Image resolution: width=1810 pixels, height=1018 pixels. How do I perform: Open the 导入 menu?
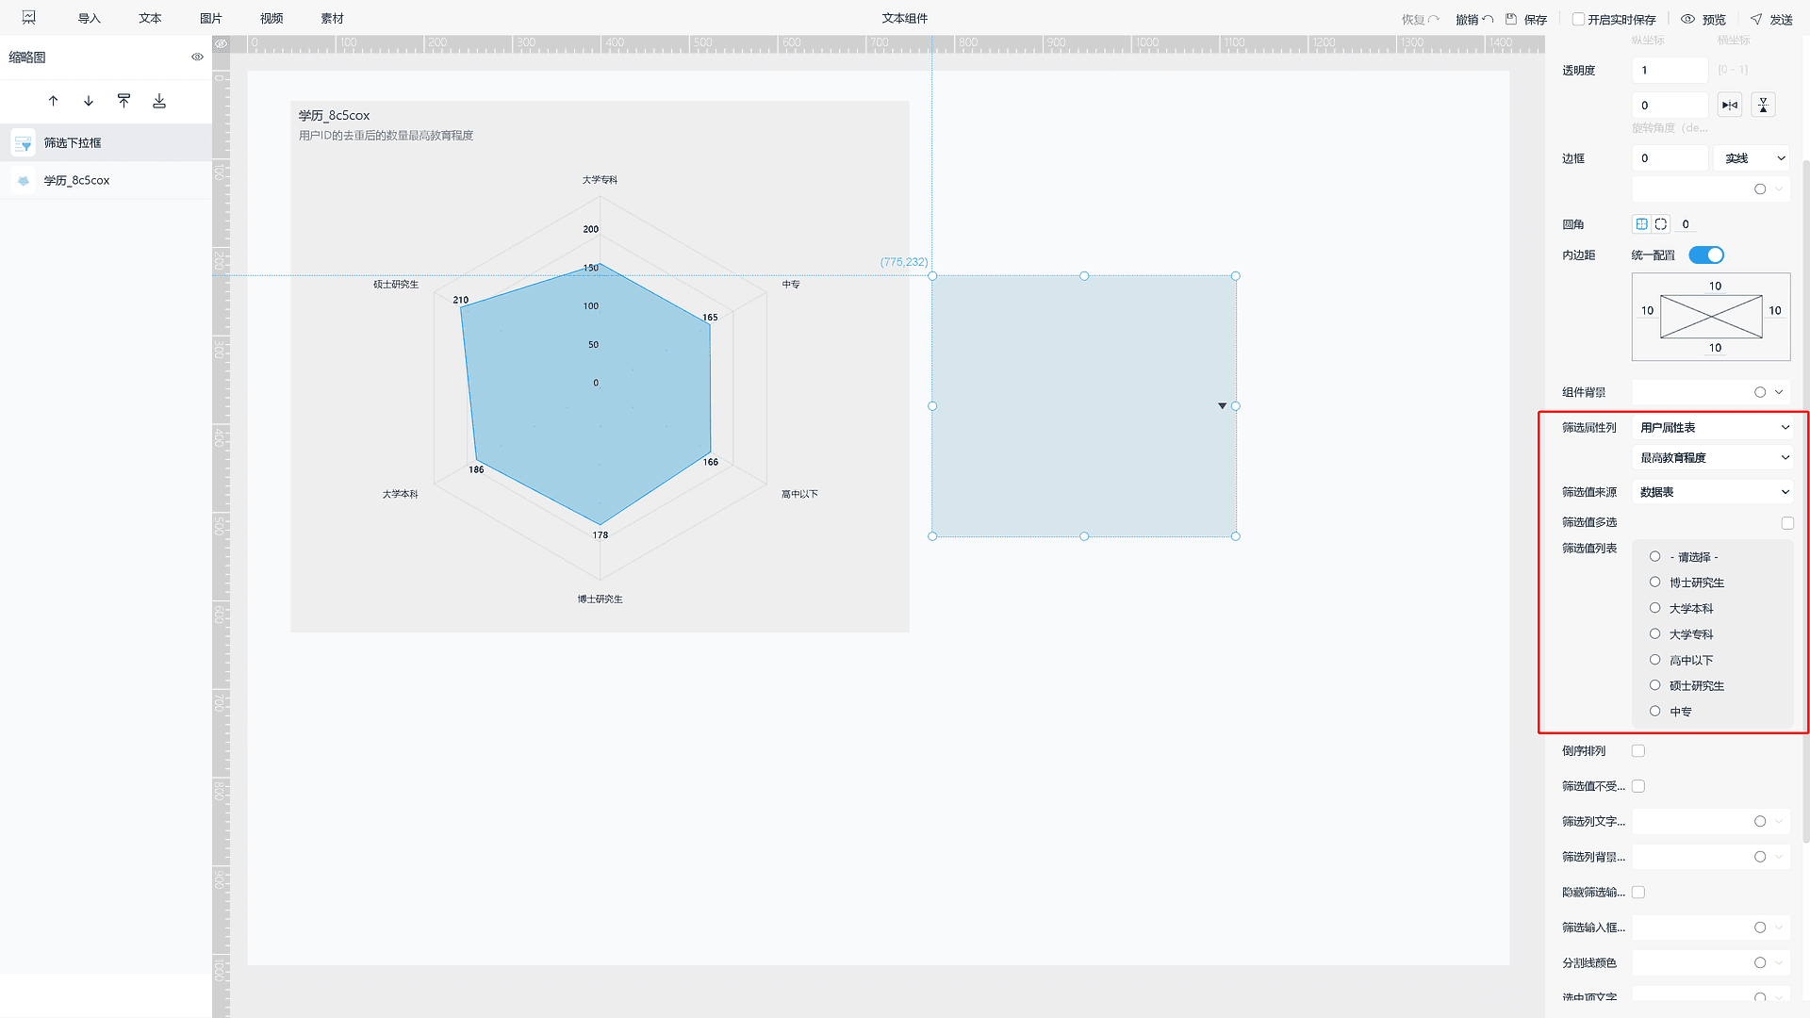89,19
